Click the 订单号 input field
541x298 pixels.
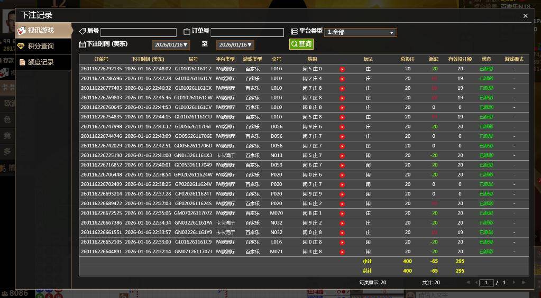(247, 32)
